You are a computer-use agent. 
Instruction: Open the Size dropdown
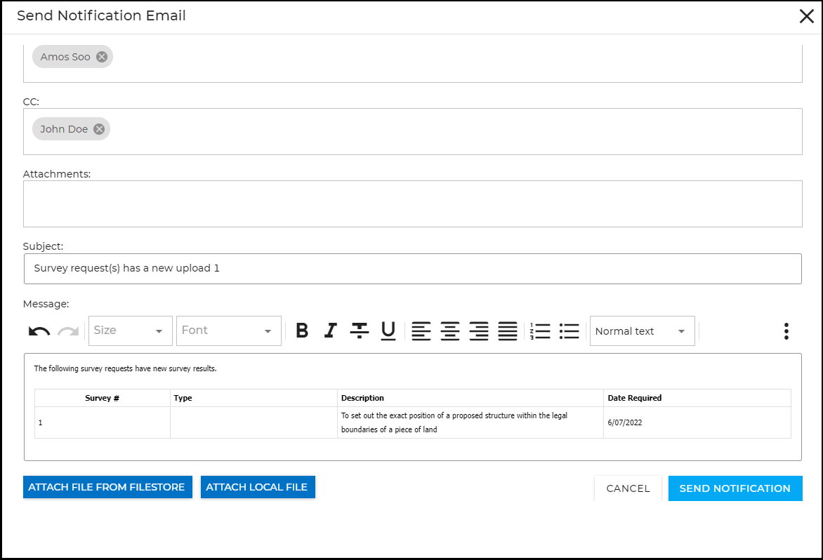click(131, 331)
